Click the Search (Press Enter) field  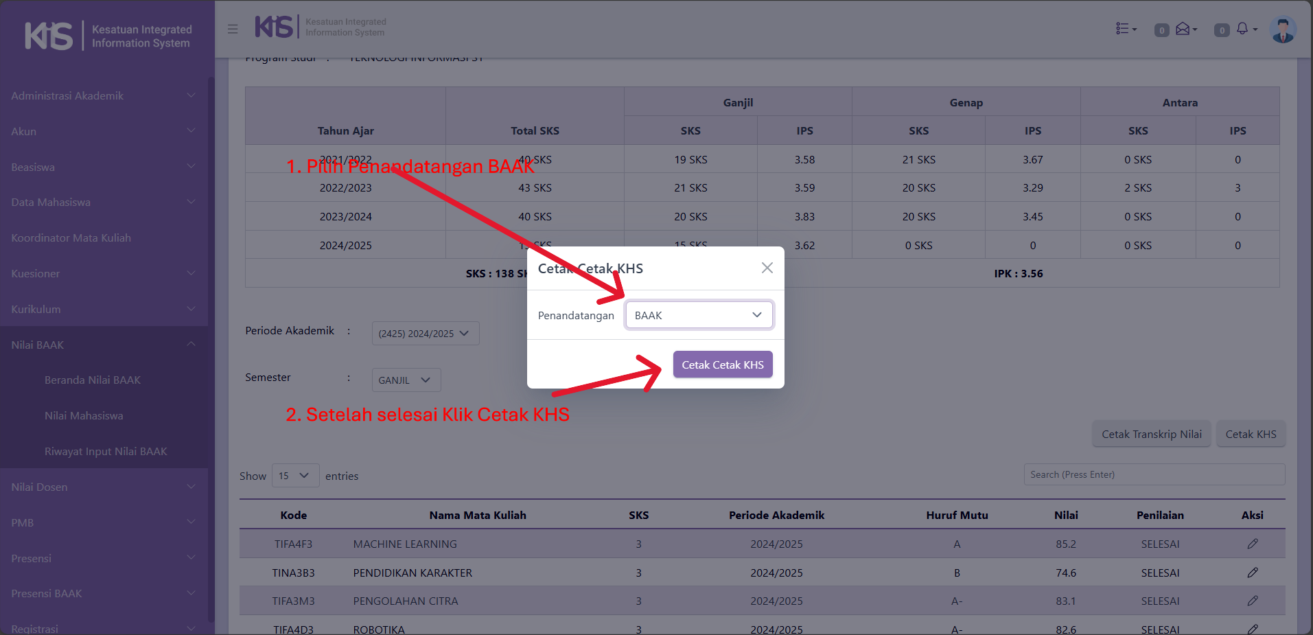tap(1154, 474)
